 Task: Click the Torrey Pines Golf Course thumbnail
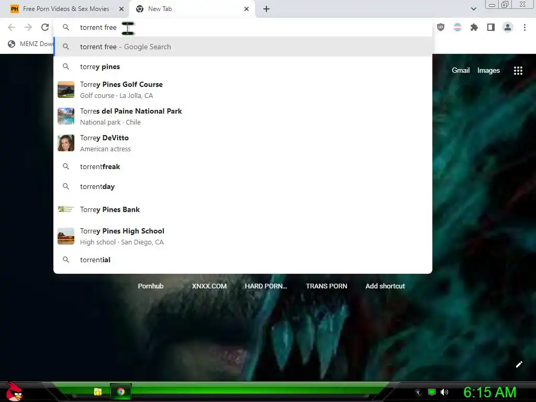pyautogui.click(x=66, y=90)
